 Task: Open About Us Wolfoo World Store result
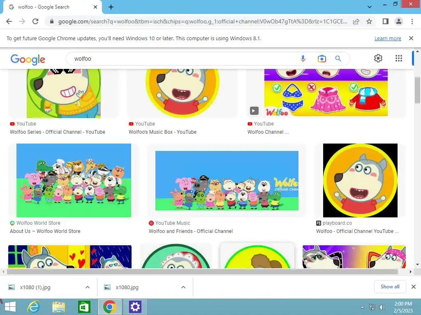point(45,231)
